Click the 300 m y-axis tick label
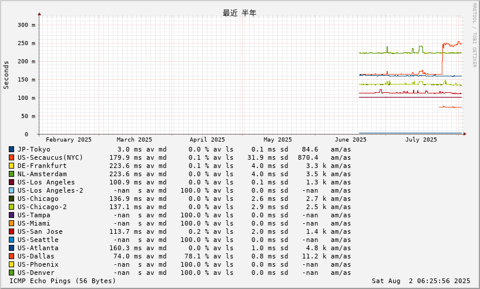Viewport: 480px width, 289px height. click(26, 25)
